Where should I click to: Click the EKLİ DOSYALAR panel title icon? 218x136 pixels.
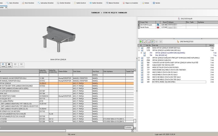pyautogui.click(x=179, y=18)
